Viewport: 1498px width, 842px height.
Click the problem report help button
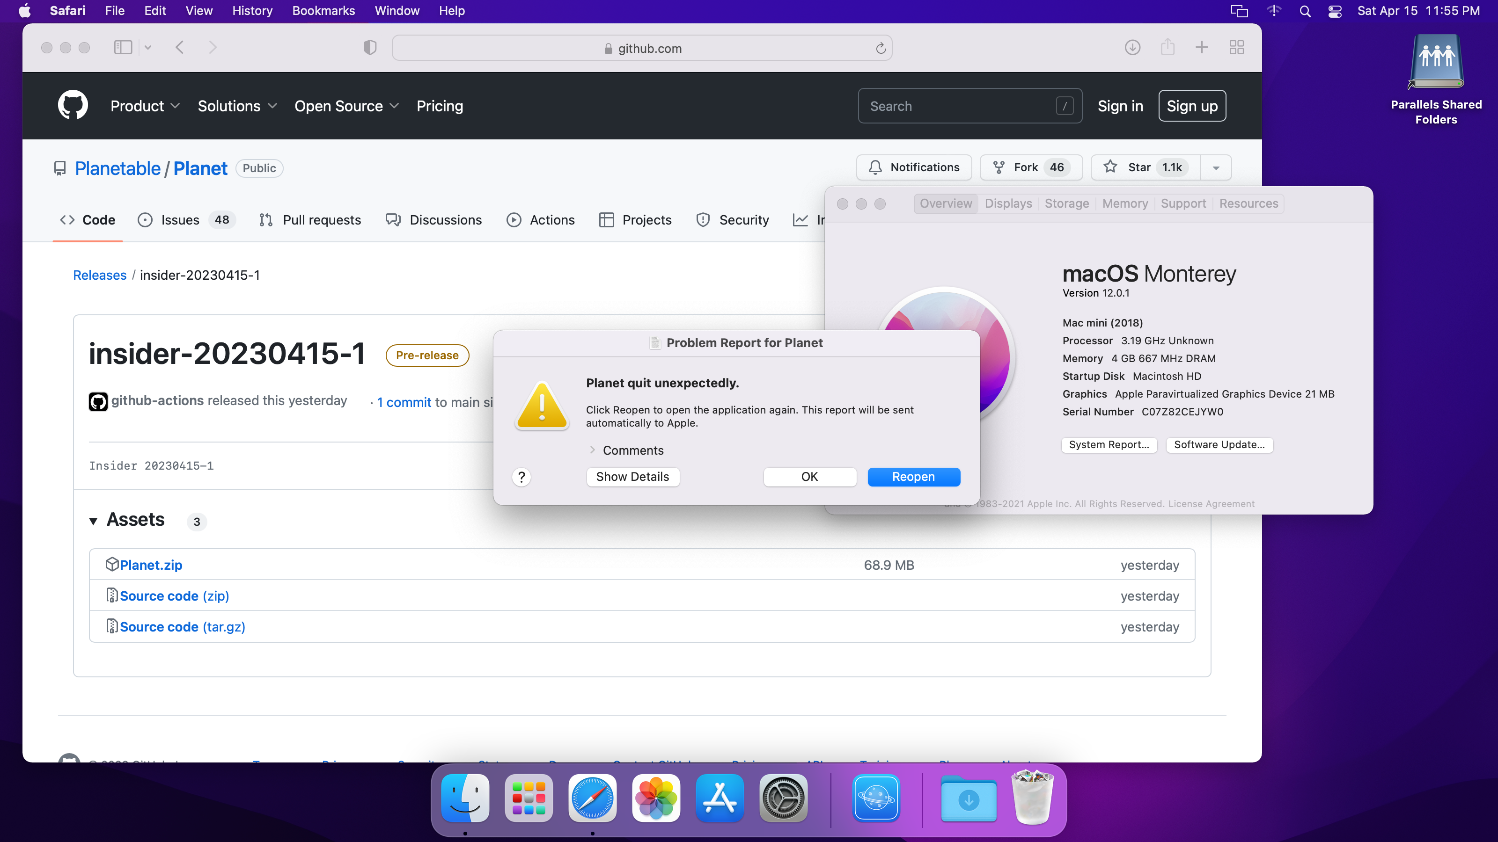click(521, 477)
